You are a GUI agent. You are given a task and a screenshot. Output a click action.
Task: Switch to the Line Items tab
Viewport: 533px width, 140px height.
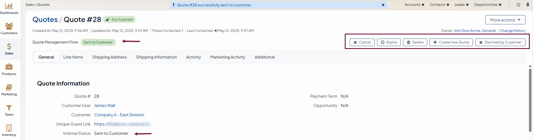coord(73,57)
